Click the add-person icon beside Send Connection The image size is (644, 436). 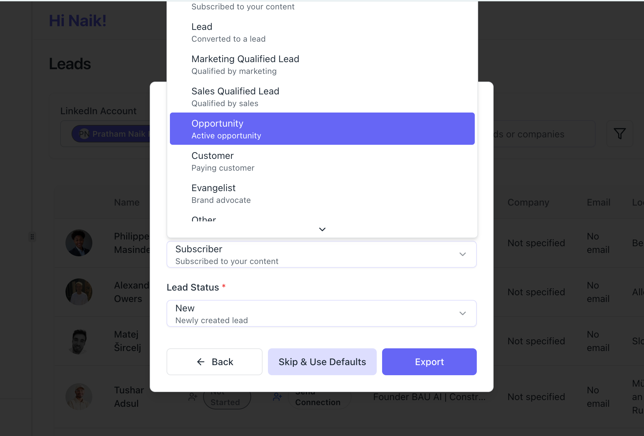(x=277, y=397)
